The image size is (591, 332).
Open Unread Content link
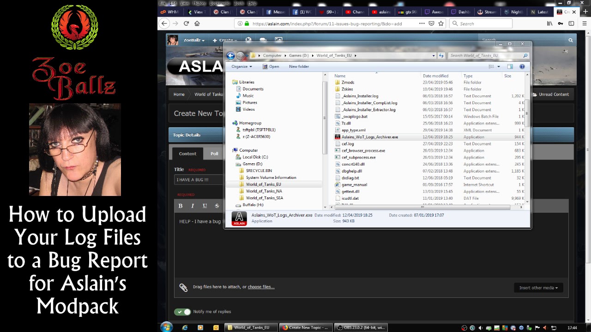pos(550,95)
